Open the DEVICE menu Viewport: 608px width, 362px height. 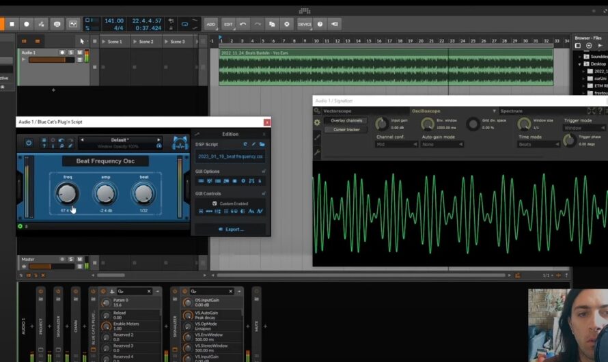pos(305,24)
